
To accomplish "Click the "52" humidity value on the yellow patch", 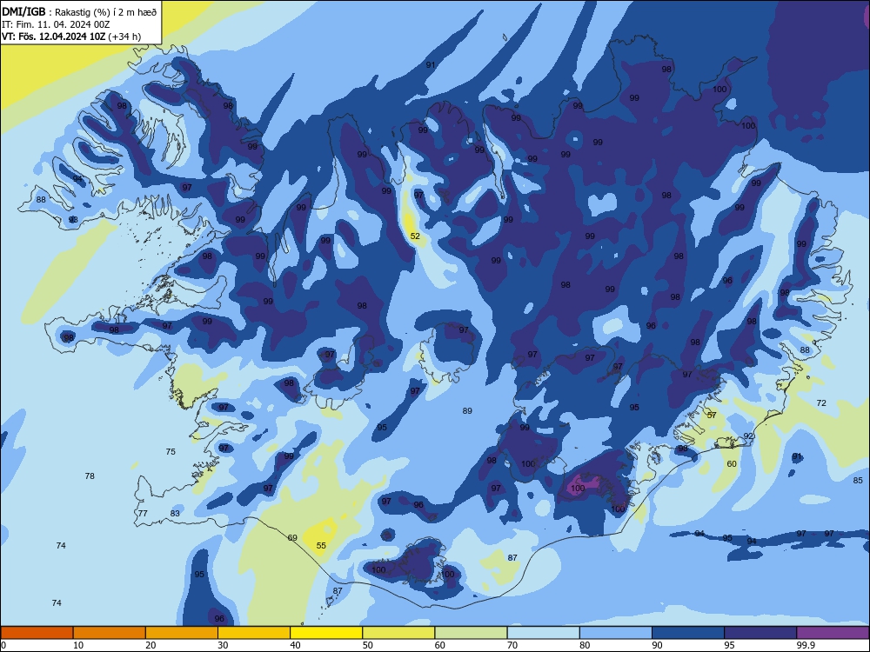I will [415, 236].
